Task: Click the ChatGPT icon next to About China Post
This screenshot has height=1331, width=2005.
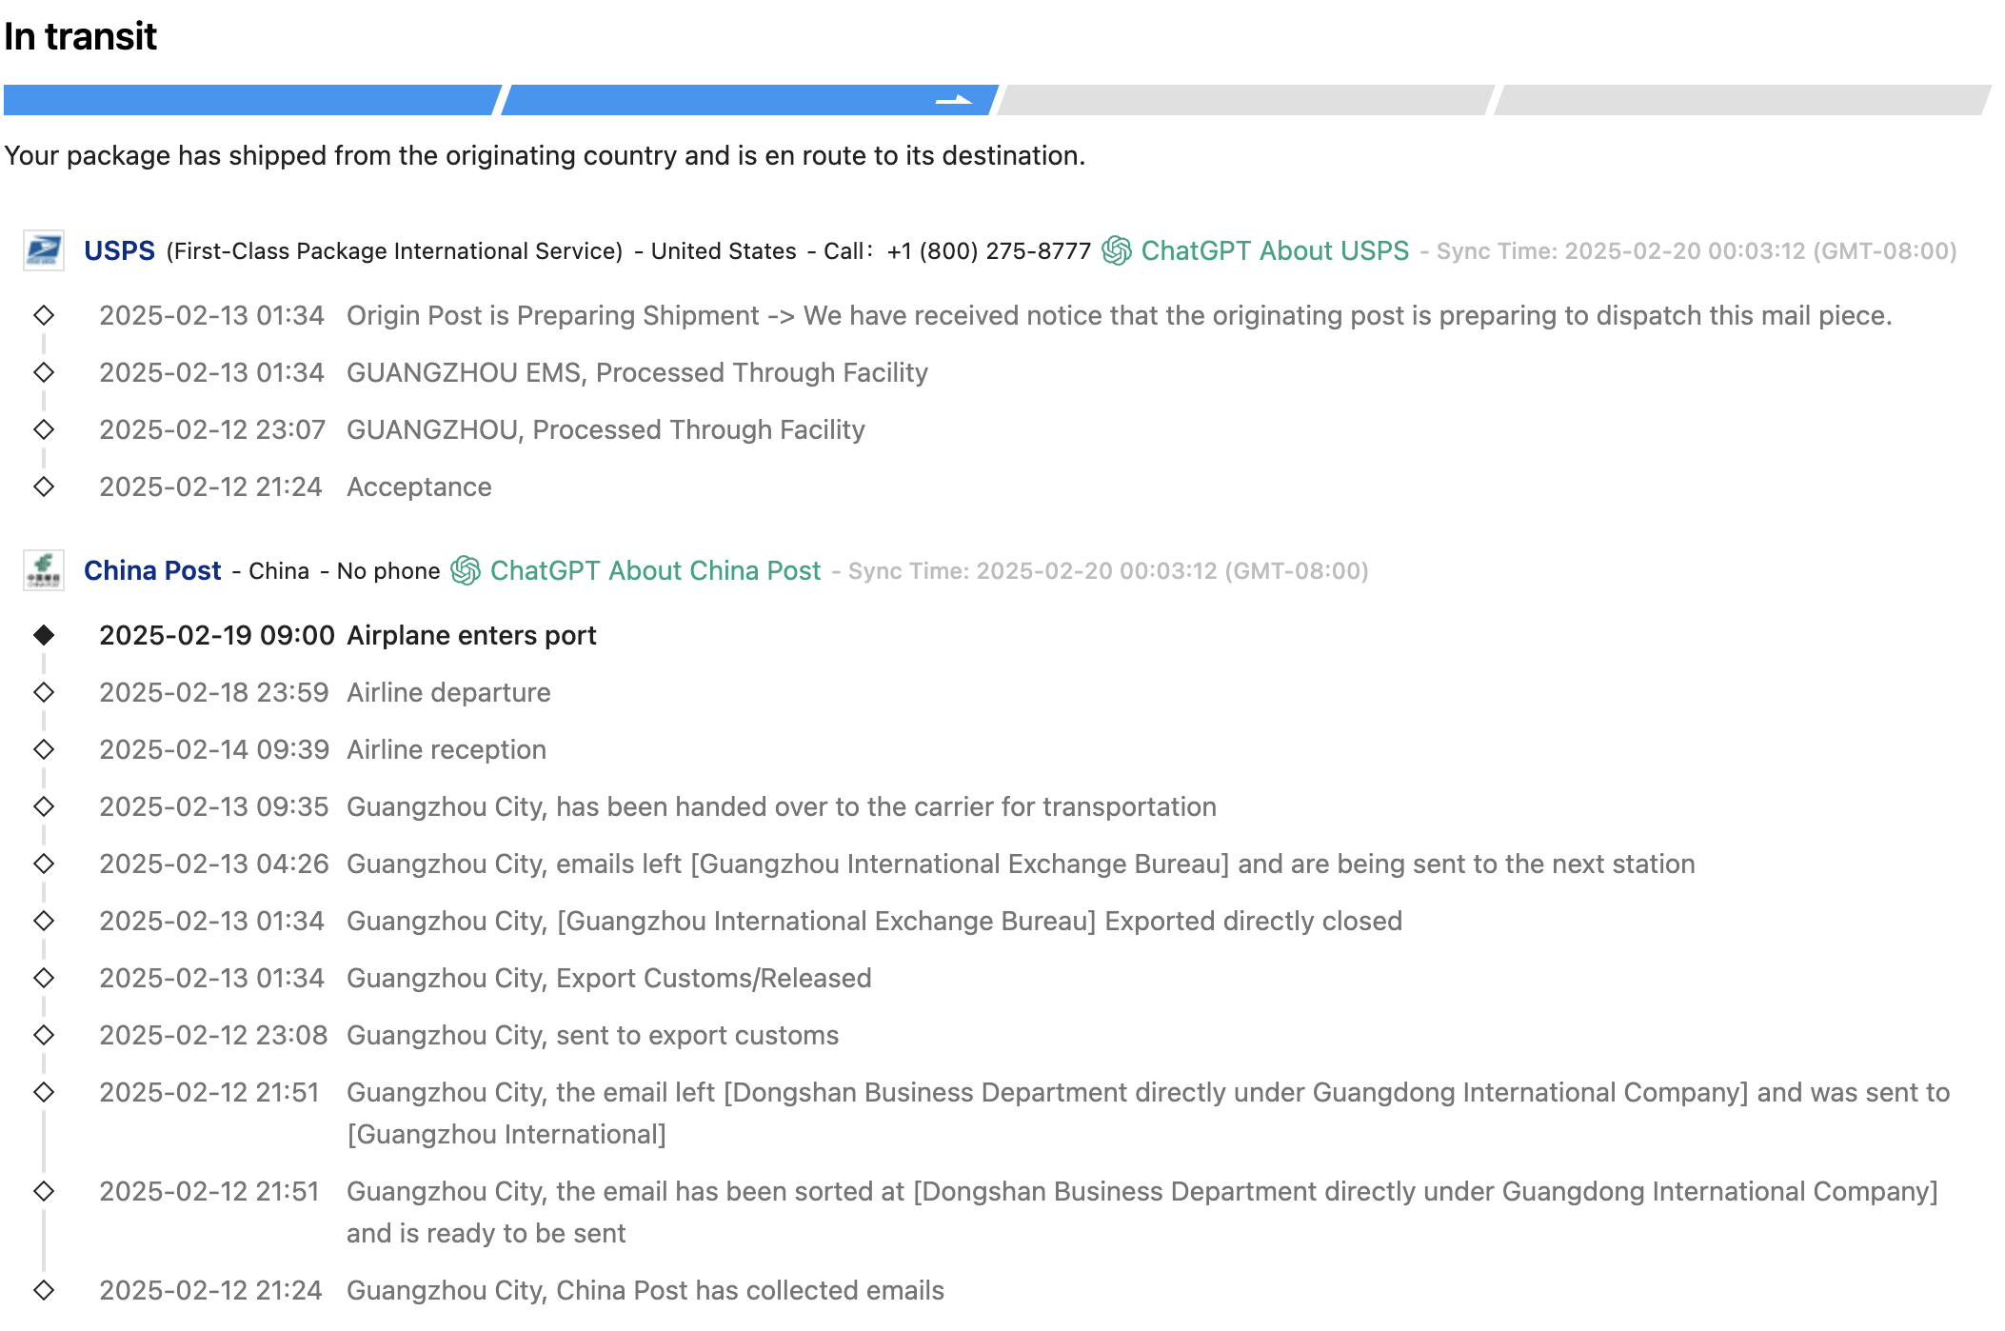Action: point(466,570)
